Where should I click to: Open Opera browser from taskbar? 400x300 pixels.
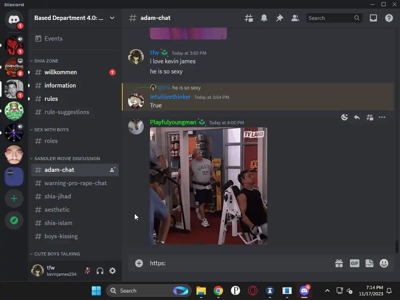pyautogui.click(x=253, y=291)
